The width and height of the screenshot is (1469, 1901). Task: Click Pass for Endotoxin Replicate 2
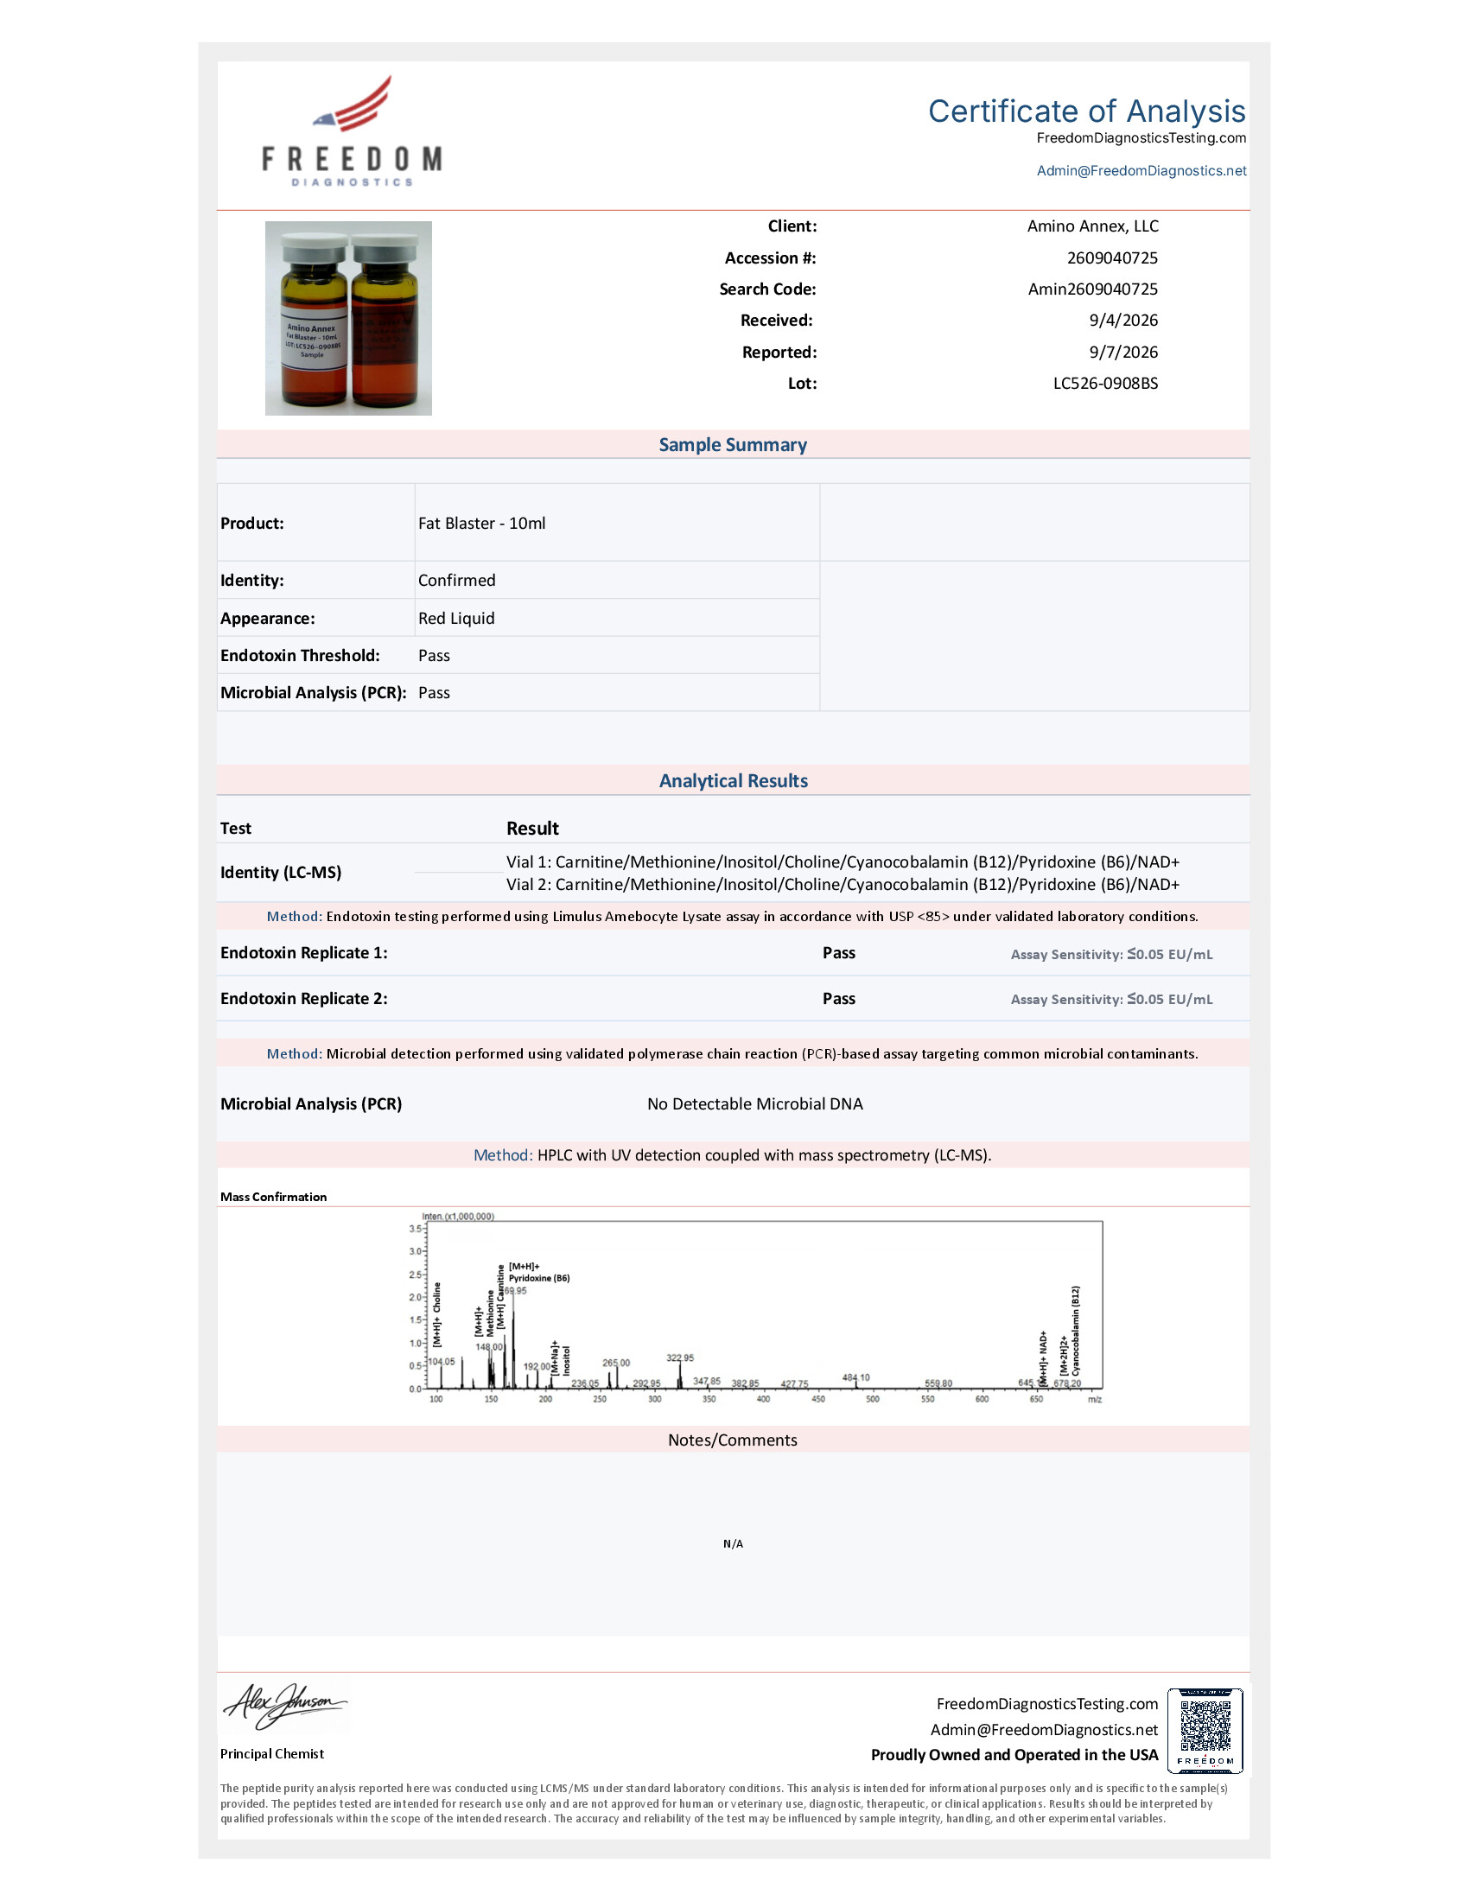point(839,998)
